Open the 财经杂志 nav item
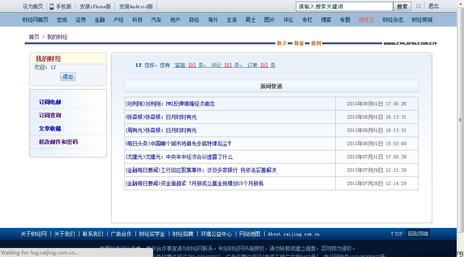Viewport: 464px width, 257px height. (393, 20)
